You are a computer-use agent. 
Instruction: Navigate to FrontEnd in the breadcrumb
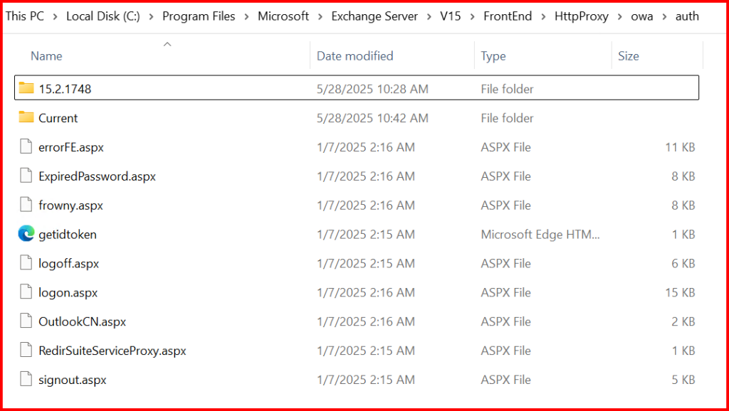pyautogui.click(x=508, y=16)
